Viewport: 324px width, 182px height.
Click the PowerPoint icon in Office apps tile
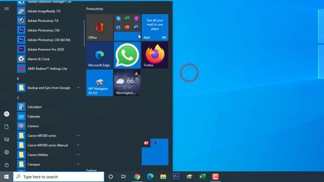pyautogui.click(x=127, y=27)
